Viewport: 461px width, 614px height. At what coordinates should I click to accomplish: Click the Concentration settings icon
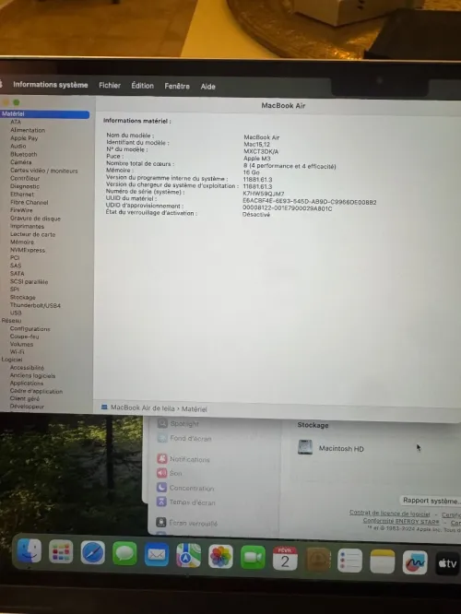(161, 487)
